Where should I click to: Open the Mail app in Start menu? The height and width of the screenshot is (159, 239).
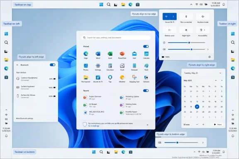(x=134, y=55)
